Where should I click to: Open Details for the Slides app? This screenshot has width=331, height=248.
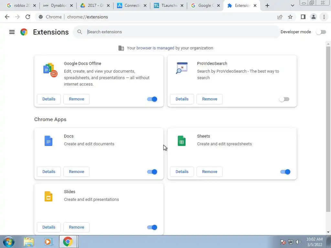pos(49,227)
